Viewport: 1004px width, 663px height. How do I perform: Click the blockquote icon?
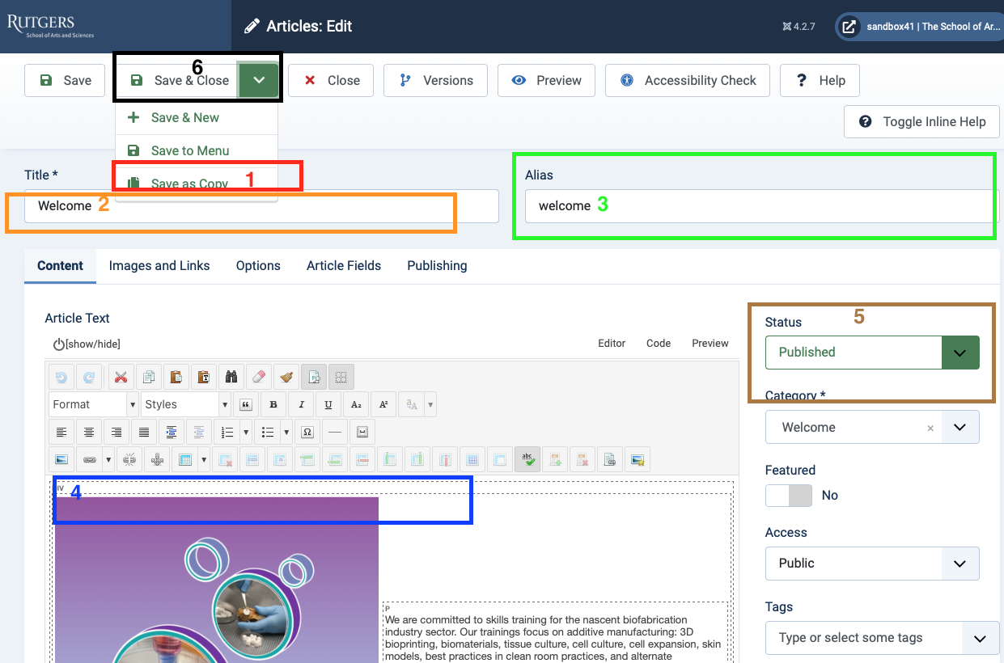point(246,404)
